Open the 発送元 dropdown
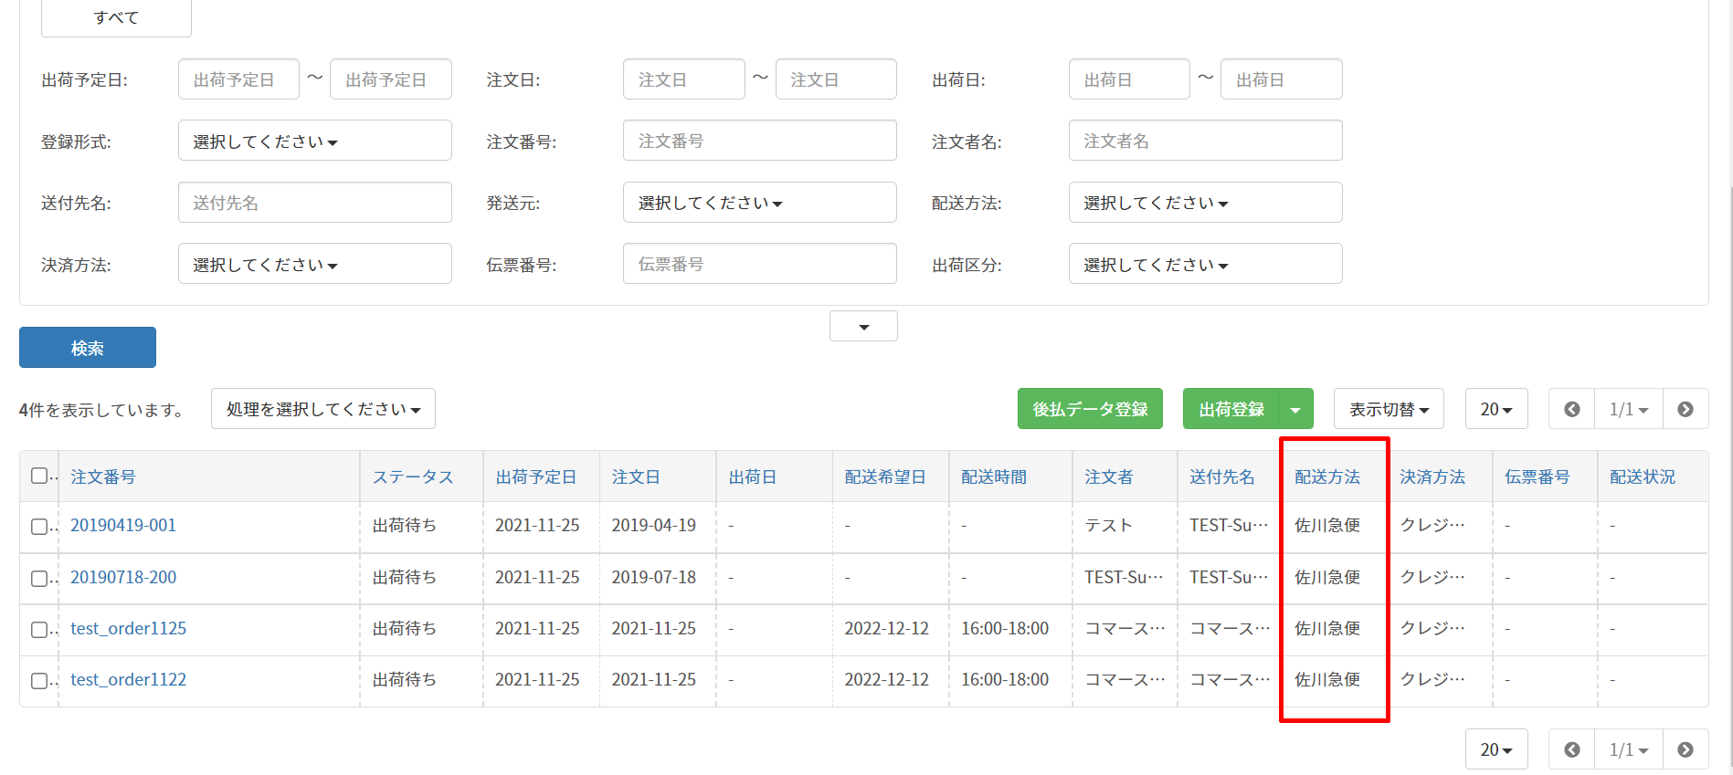The height and width of the screenshot is (775, 1733). click(x=760, y=202)
